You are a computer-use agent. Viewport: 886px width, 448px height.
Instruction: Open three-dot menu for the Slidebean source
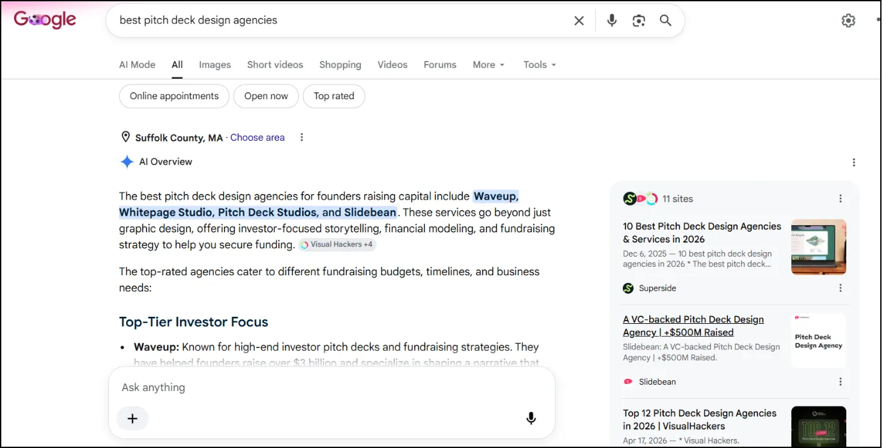click(841, 381)
